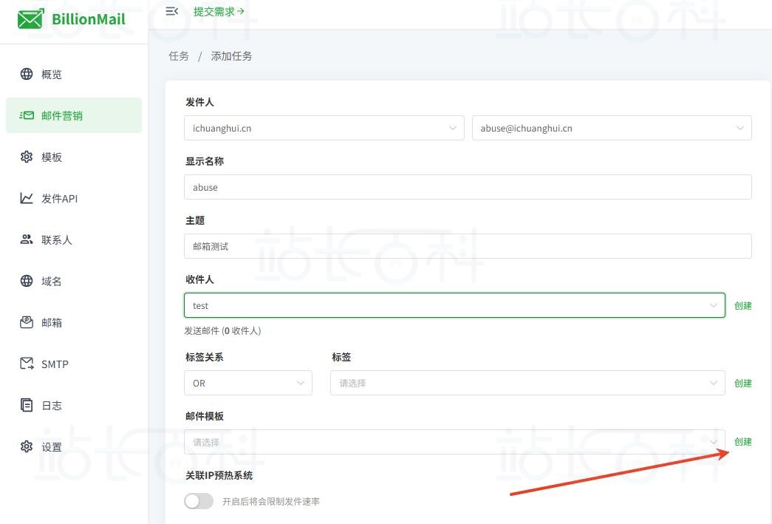View the 日志 logs page
The height and width of the screenshot is (524, 772).
[x=74, y=405]
